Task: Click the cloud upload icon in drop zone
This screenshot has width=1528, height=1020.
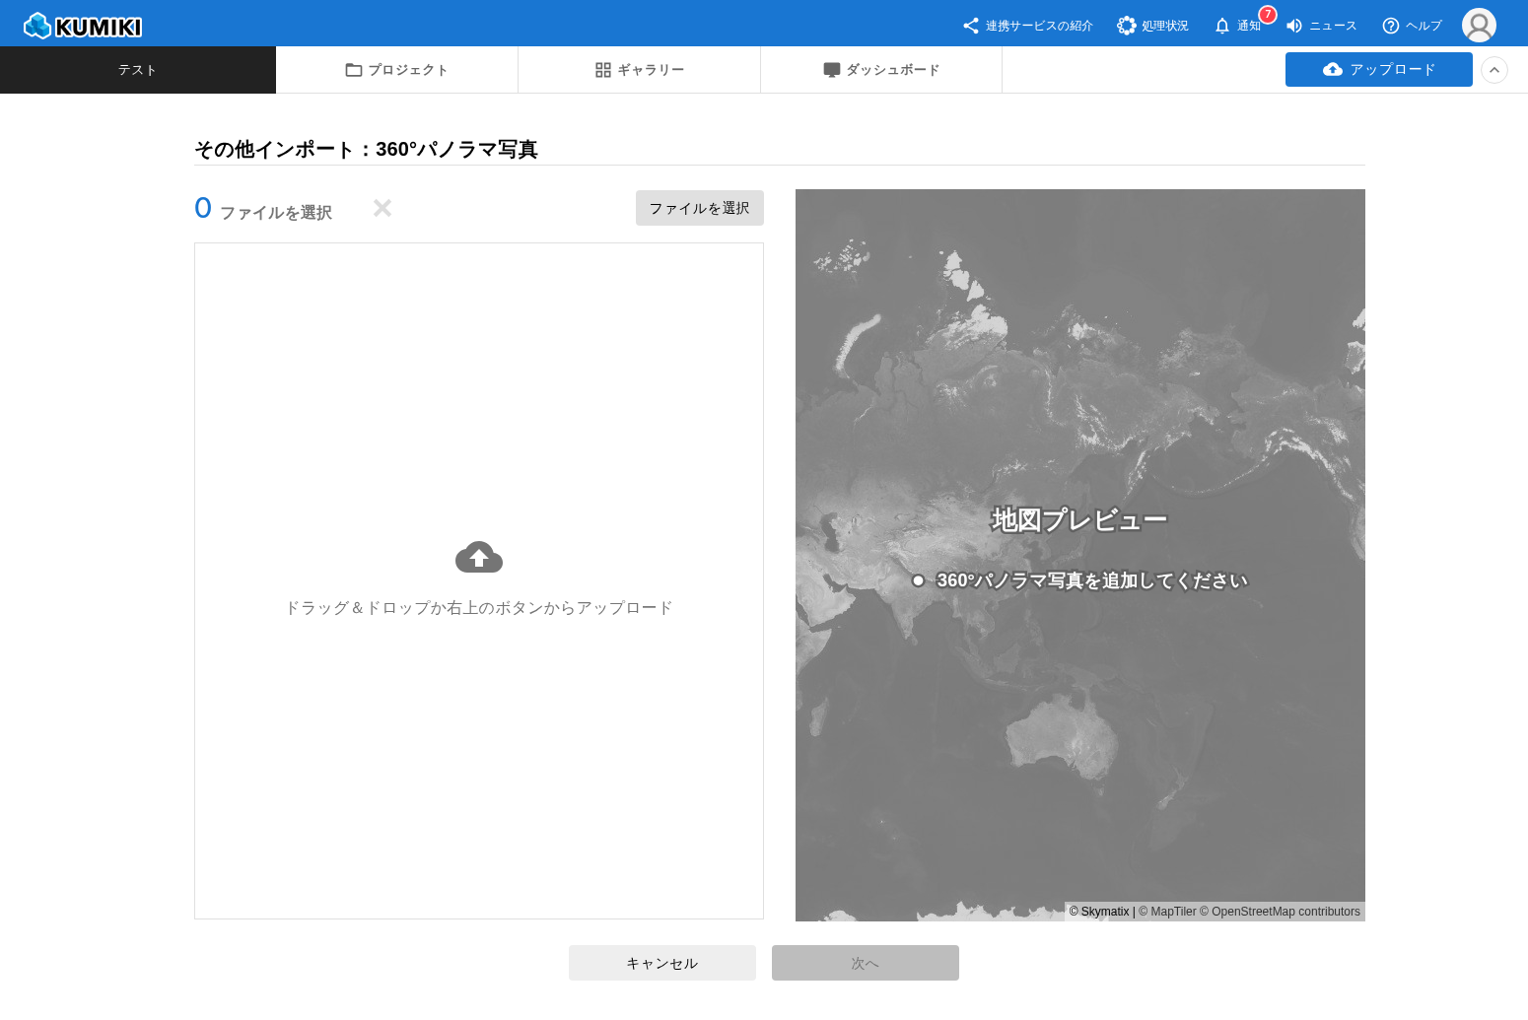Action: pyautogui.click(x=479, y=558)
